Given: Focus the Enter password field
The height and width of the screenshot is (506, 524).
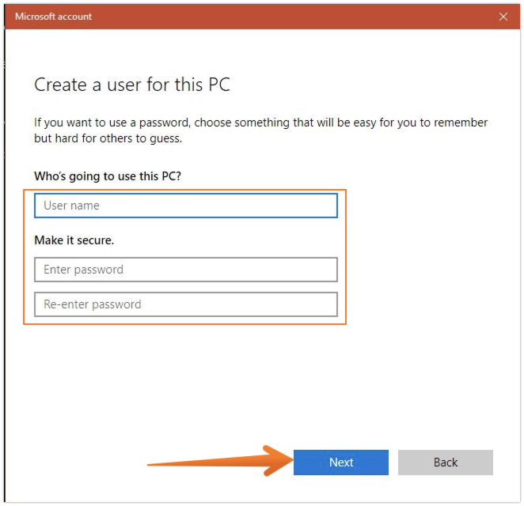Looking at the screenshot, I should pos(186,270).
